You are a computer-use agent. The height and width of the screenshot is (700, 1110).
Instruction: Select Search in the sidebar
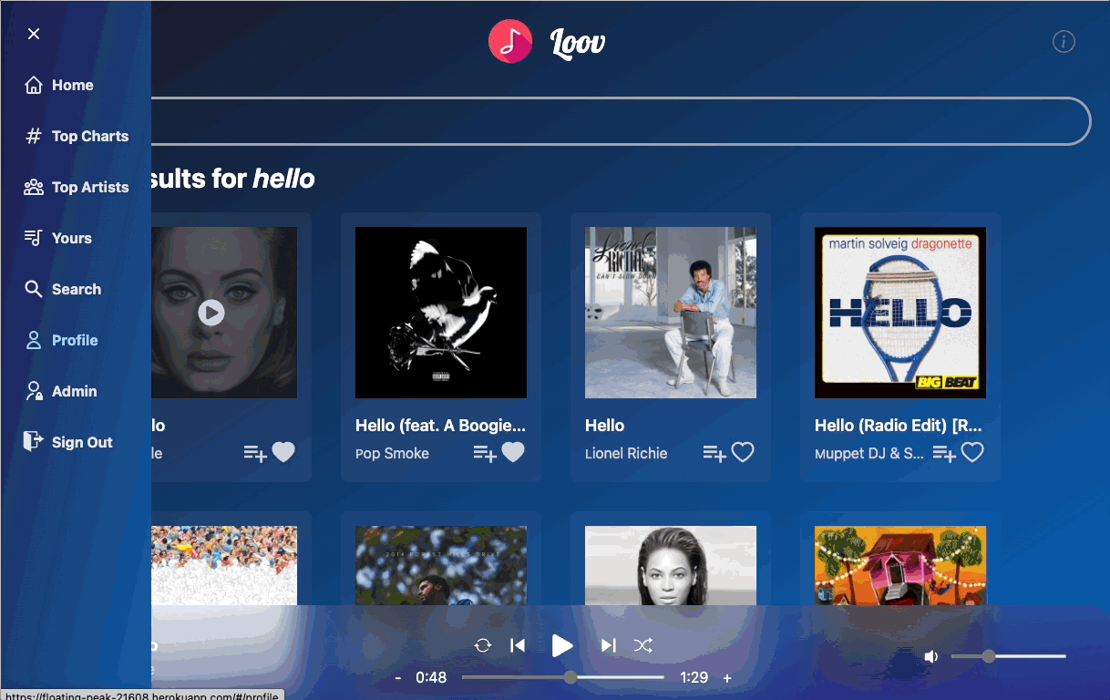[63, 289]
